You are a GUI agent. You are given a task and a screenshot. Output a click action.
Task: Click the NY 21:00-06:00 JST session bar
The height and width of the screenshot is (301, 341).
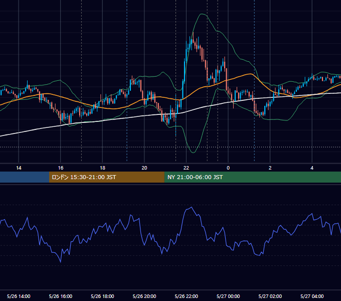[x=252, y=177]
